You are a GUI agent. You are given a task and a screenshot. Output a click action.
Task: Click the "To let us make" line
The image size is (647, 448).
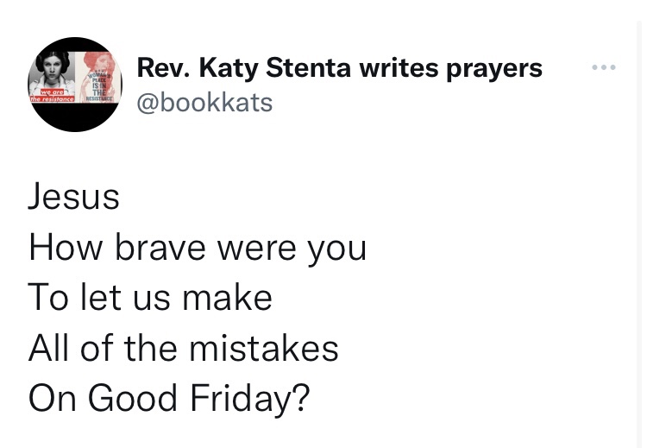tap(150, 298)
